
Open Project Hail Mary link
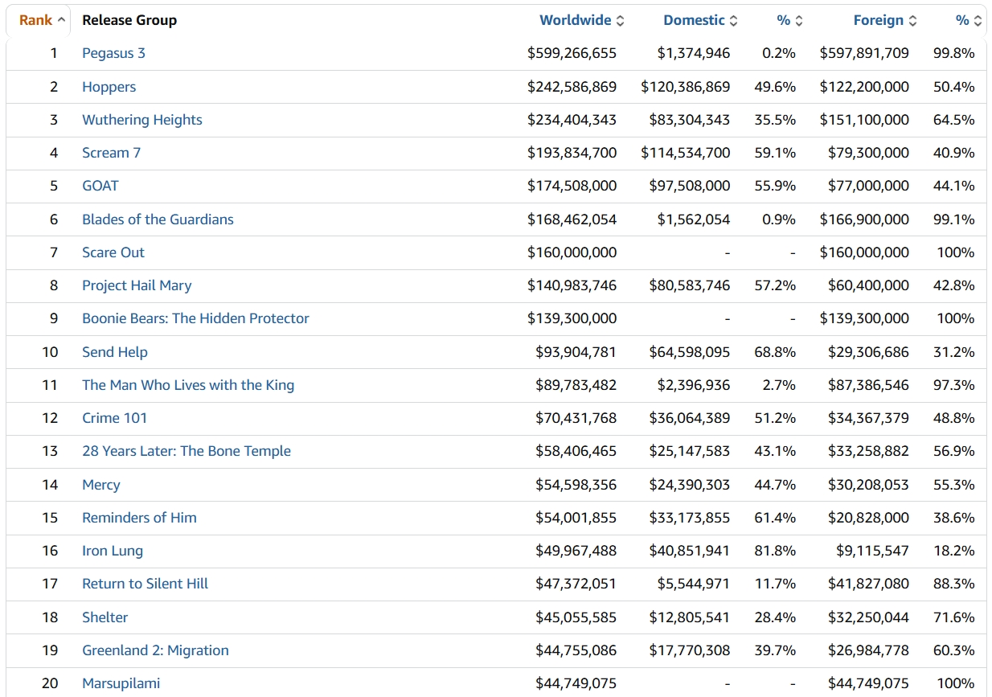click(x=137, y=285)
